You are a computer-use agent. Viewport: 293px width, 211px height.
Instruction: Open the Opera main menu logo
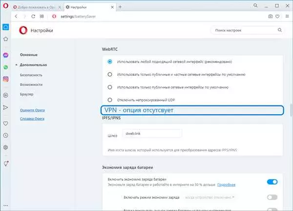tap(5, 6)
